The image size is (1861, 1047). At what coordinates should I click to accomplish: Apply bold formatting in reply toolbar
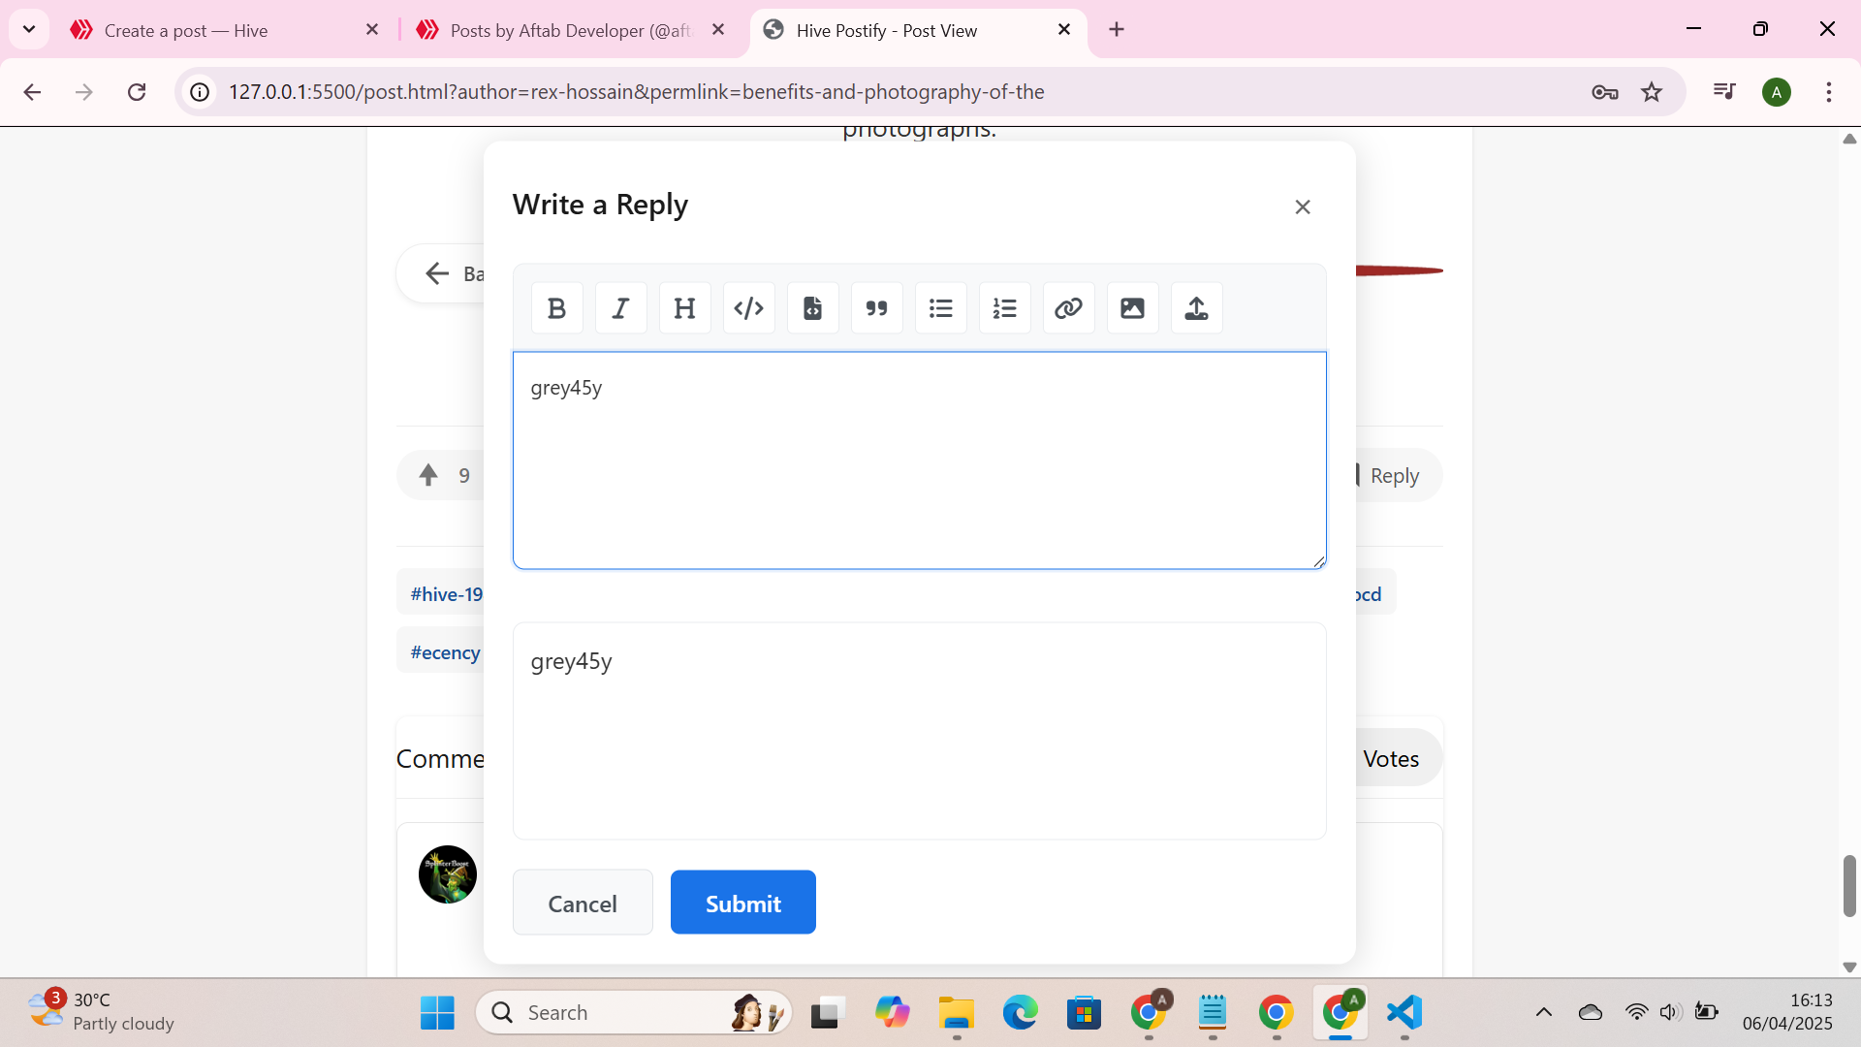556,308
